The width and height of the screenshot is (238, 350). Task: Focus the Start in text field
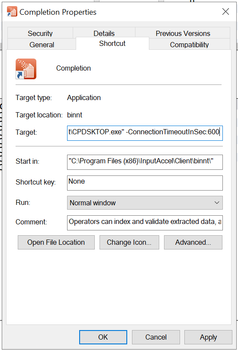pyautogui.click(x=145, y=162)
